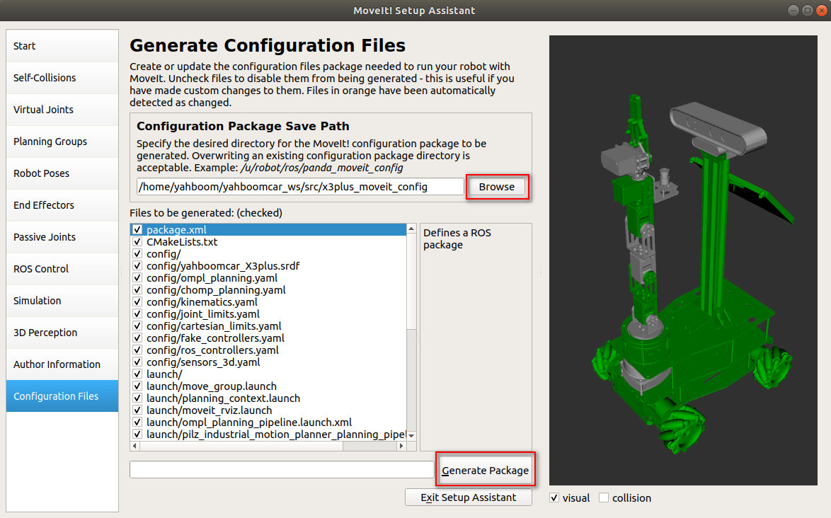This screenshot has height=518, width=831.
Task: Click Exit Setup Assistant button
Action: click(x=469, y=497)
